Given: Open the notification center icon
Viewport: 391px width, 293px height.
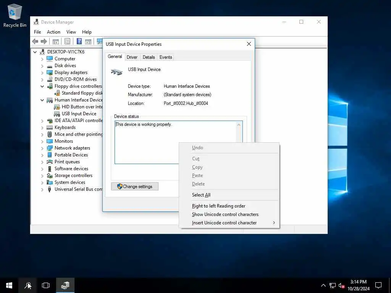Looking at the screenshot, I should [378, 285].
